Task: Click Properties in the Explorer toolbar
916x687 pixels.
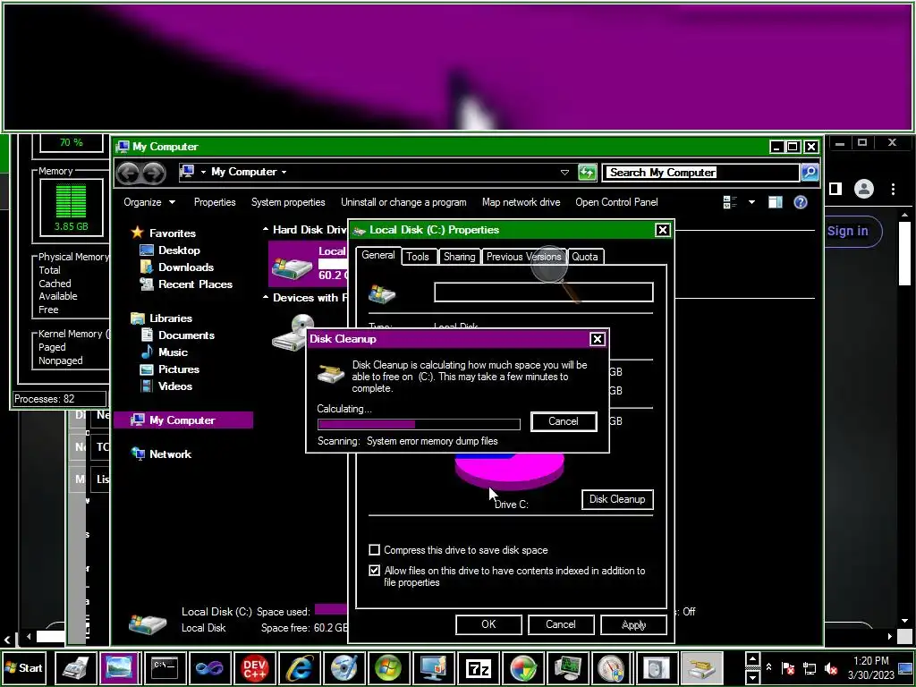Action: 215,202
